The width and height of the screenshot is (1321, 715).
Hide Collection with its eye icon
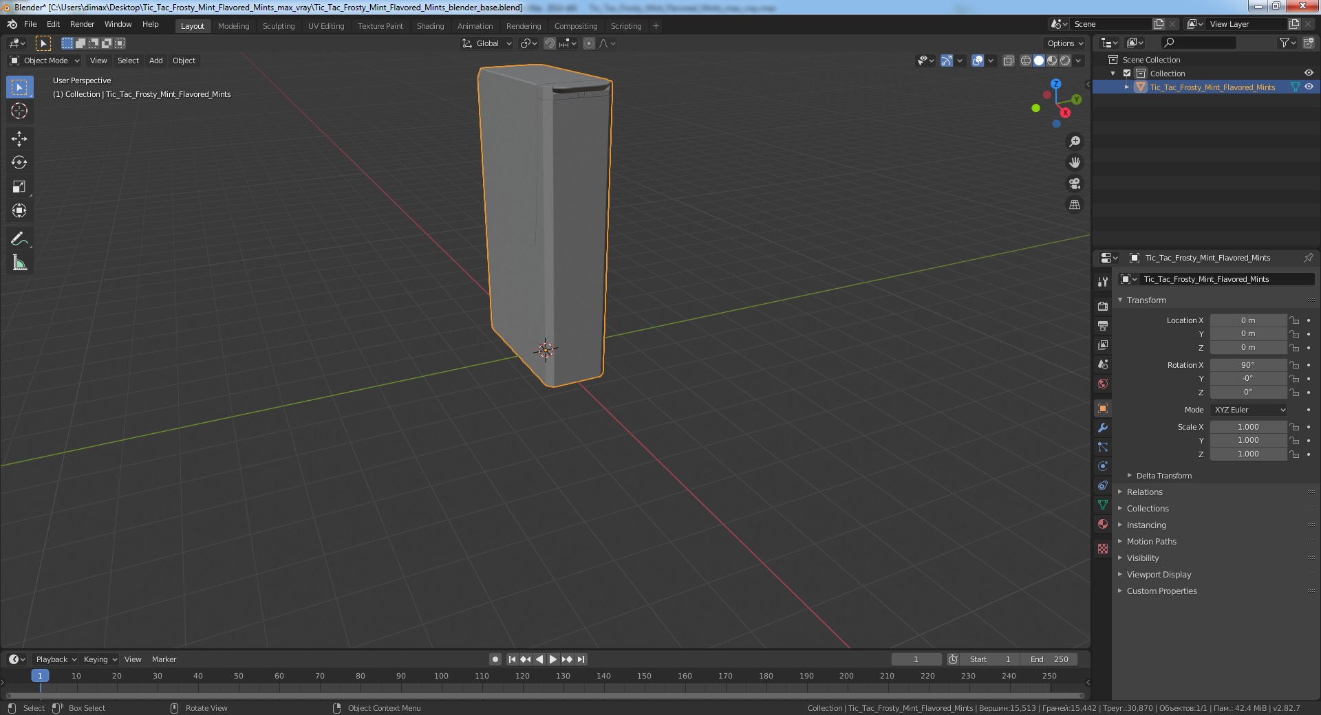point(1309,74)
